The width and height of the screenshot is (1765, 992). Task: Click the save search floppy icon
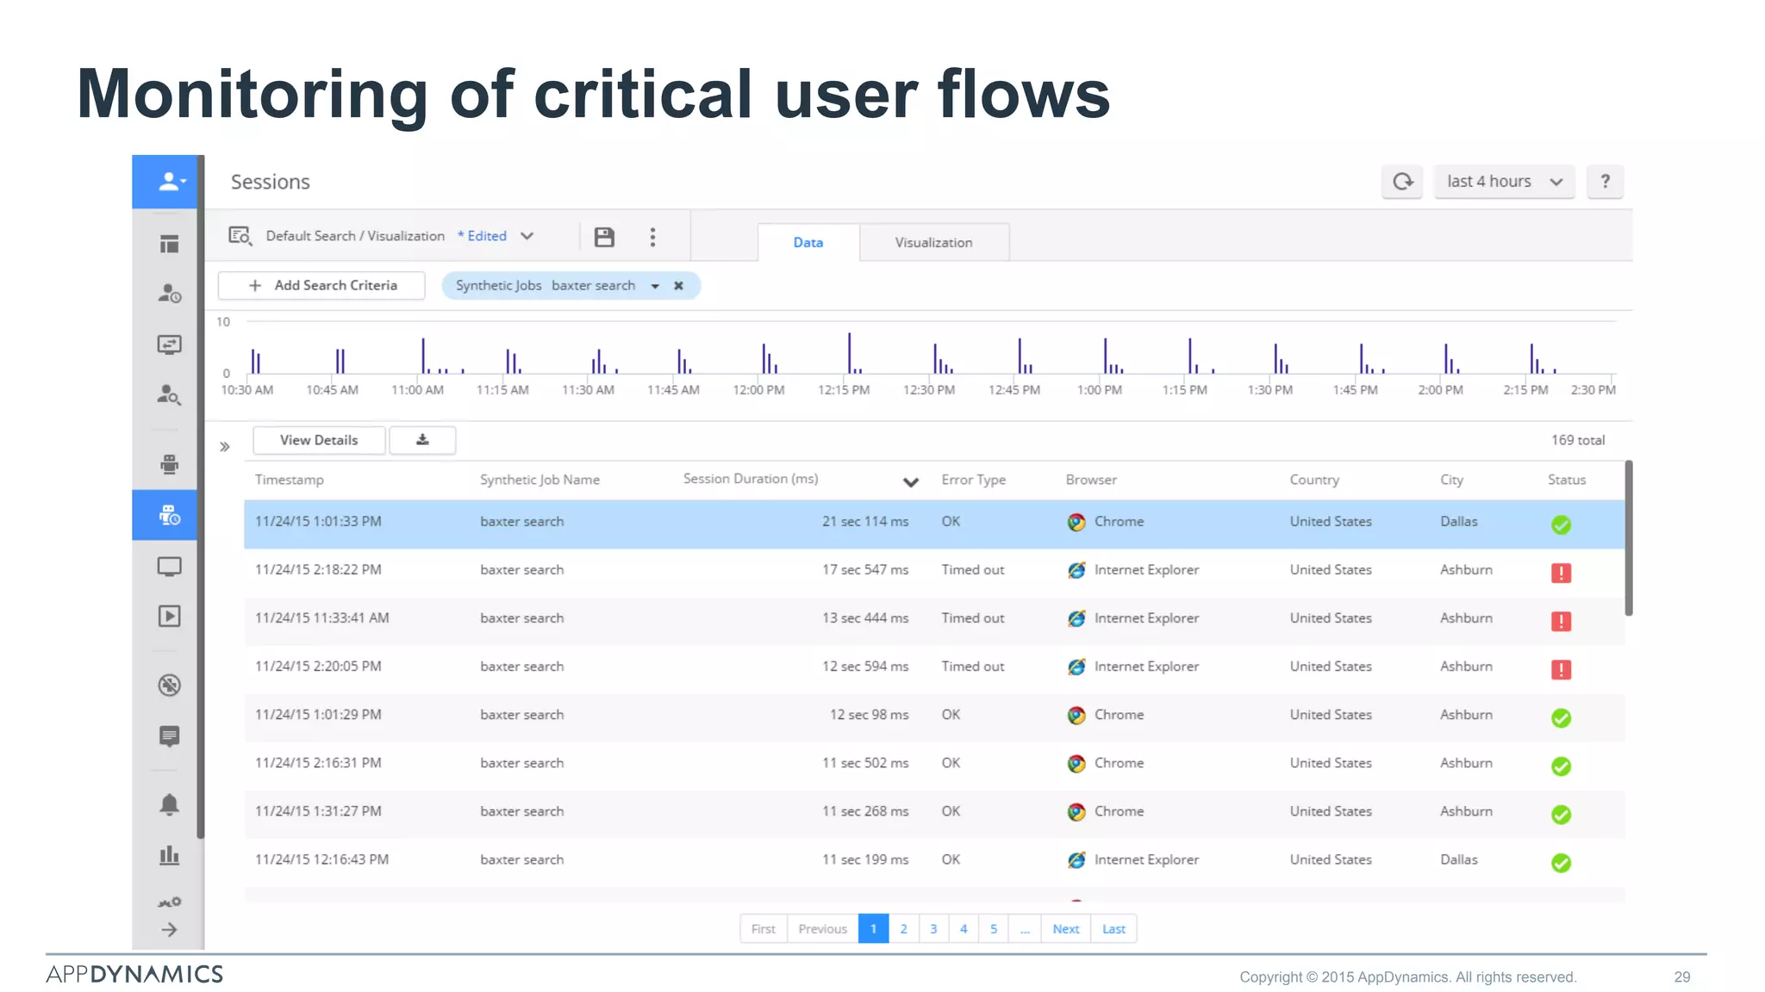pyautogui.click(x=605, y=237)
